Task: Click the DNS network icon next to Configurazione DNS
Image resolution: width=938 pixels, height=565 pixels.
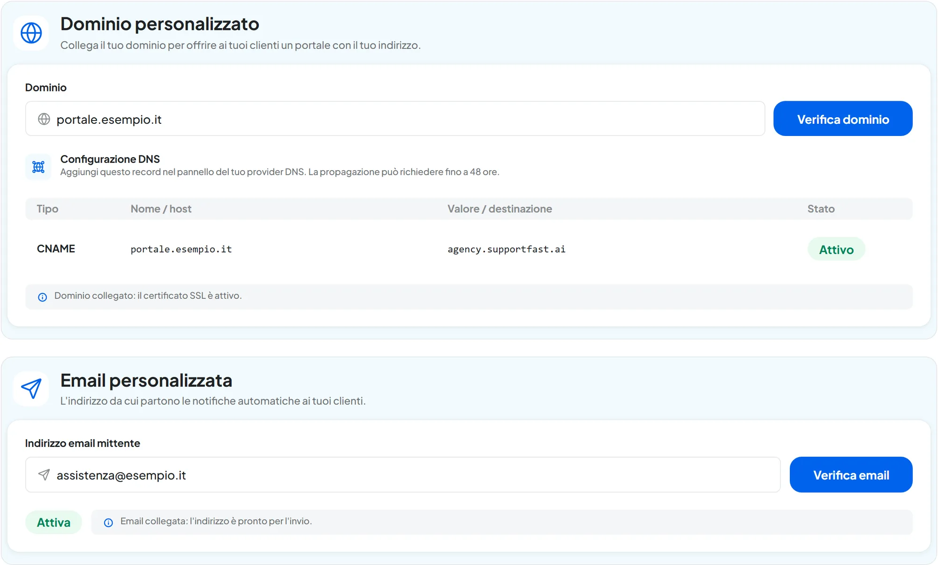Action: (38, 167)
